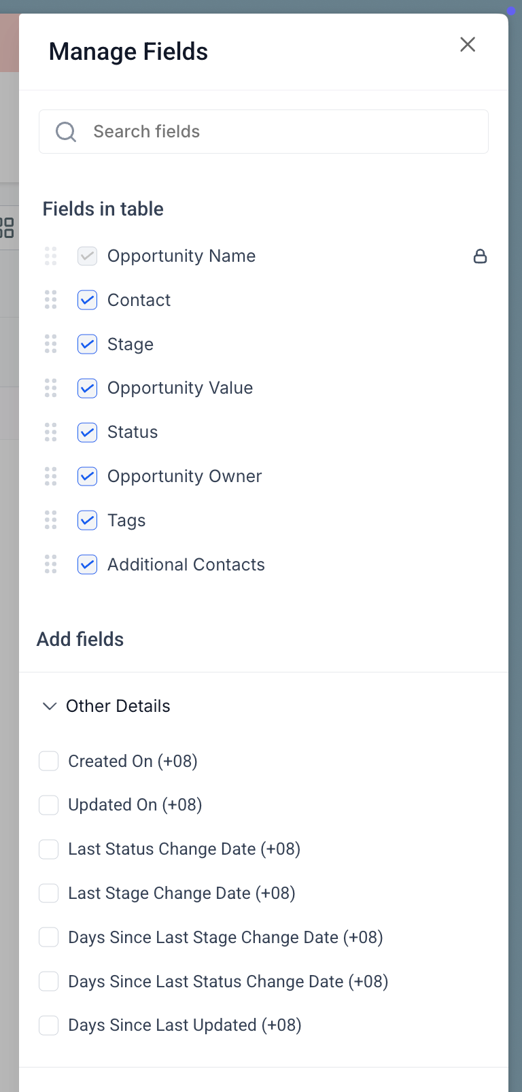Image resolution: width=522 pixels, height=1092 pixels.
Task: Click the search magnifier icon in Manage Fields
Action: click(66, 131)
